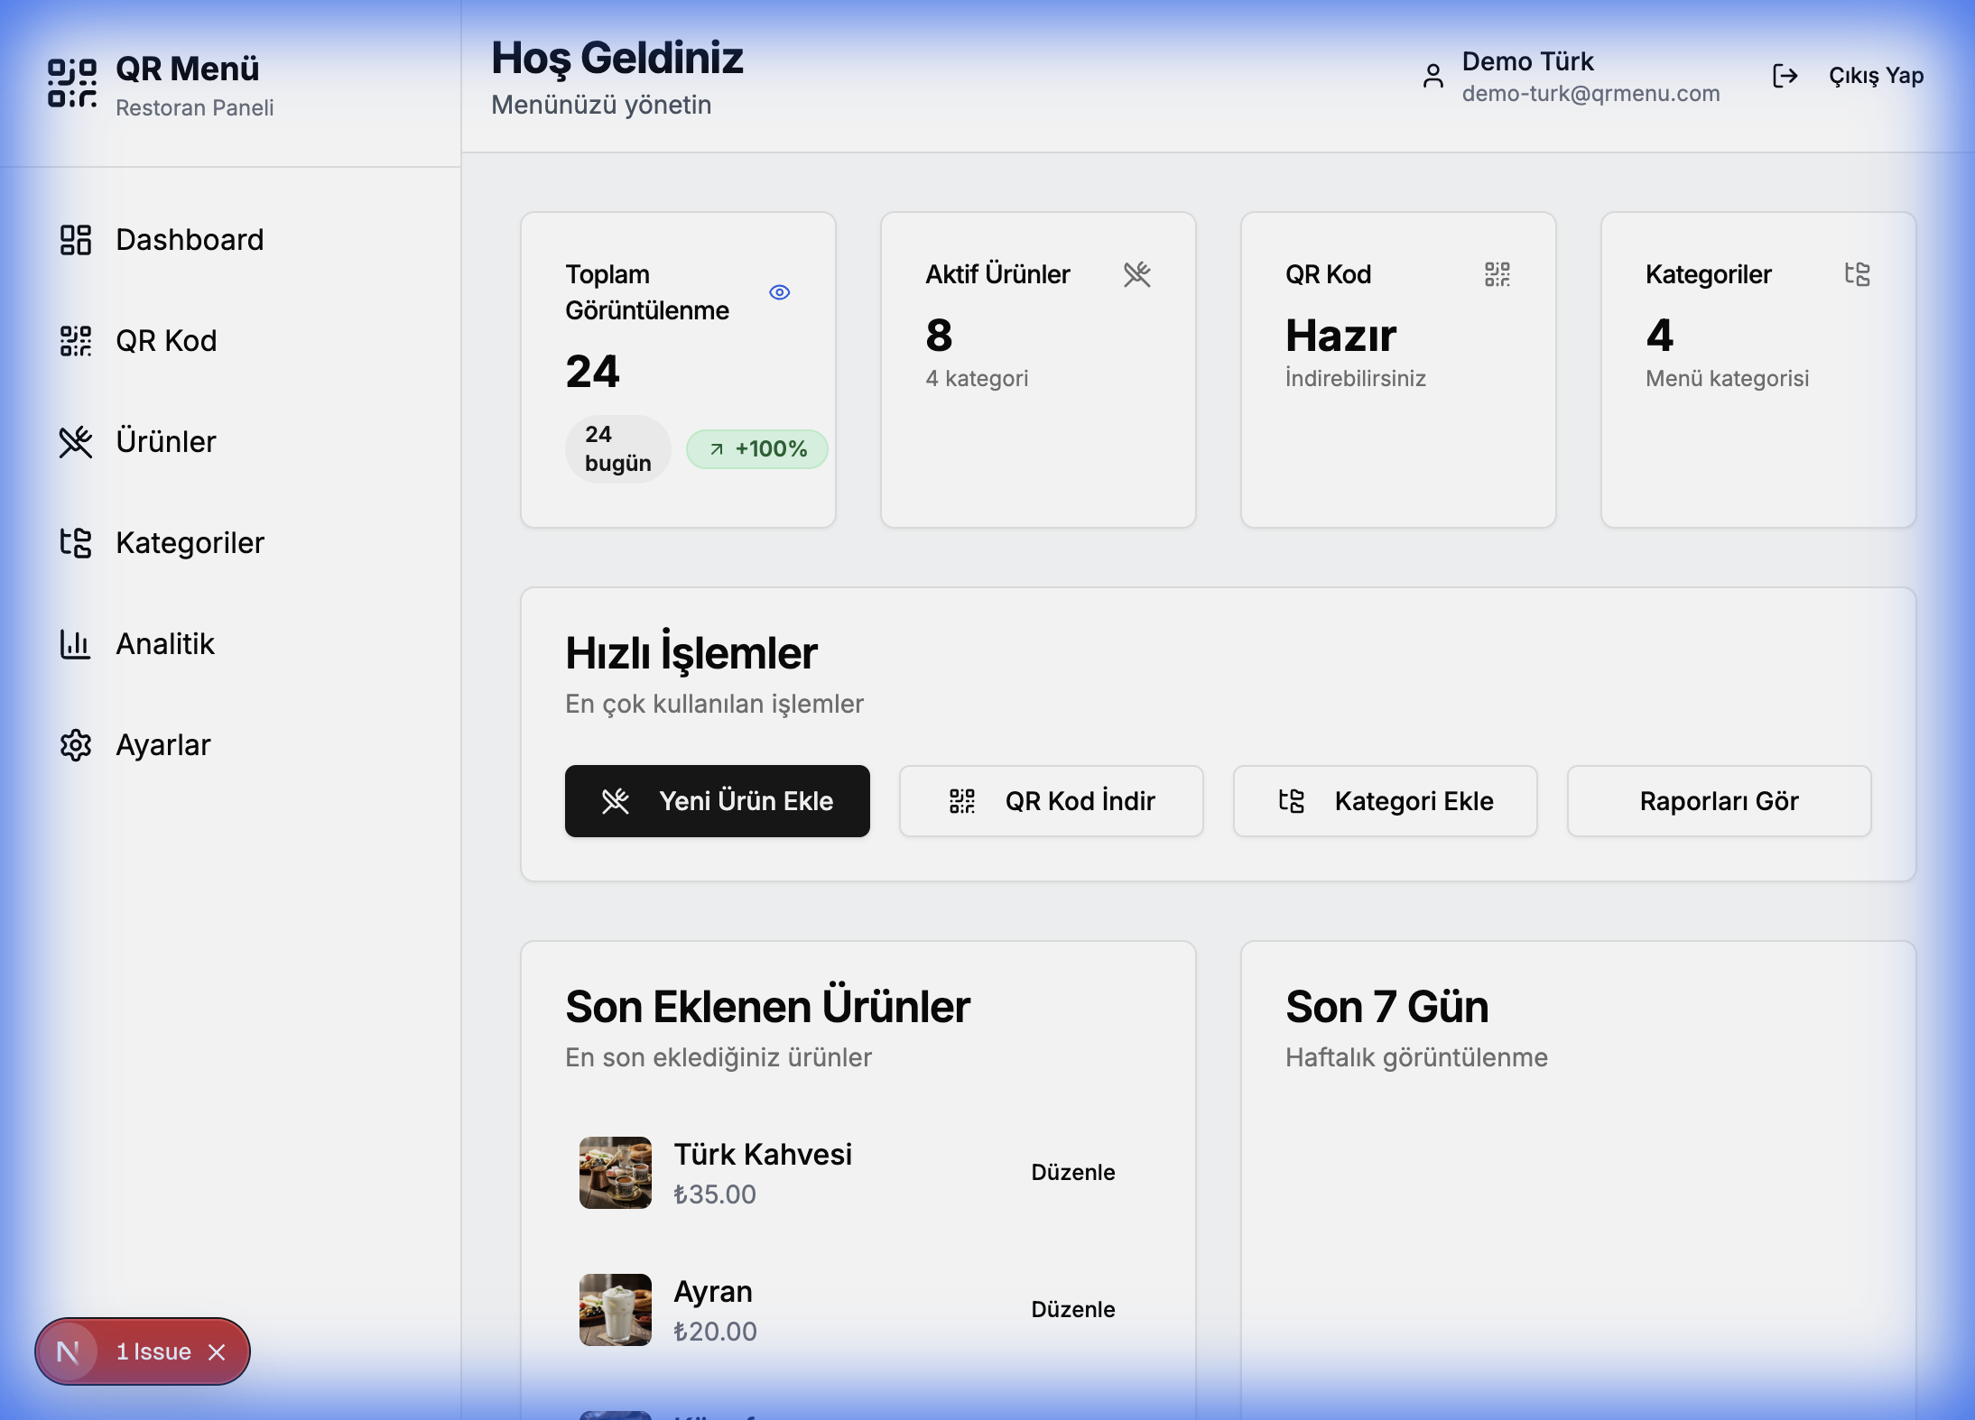Click Düzenle next to Ayran
The image size is (1975, 1420).
point(1072,1309)
